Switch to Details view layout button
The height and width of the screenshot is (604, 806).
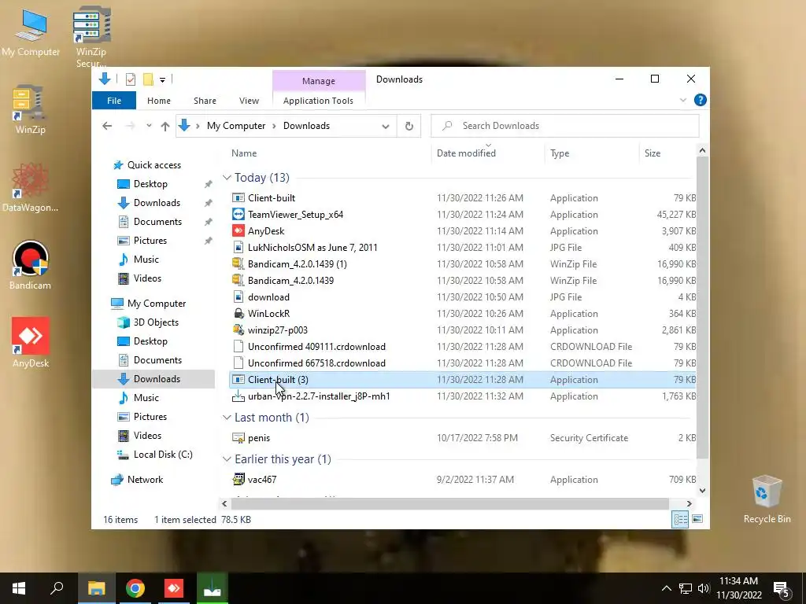pyautogui.click(x=681, y=519)
